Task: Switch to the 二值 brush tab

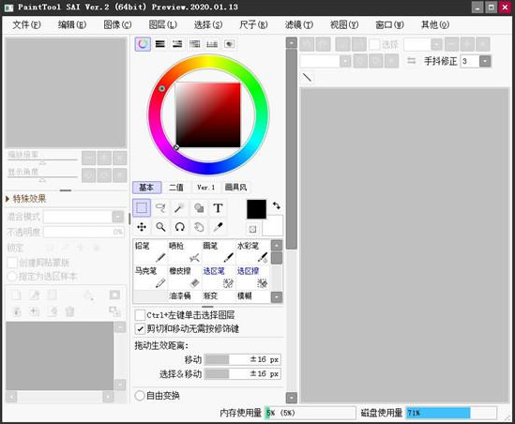Action: tap(176, 188)
